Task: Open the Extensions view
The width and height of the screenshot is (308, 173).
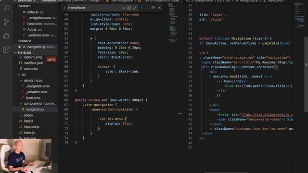Action: 6,49
